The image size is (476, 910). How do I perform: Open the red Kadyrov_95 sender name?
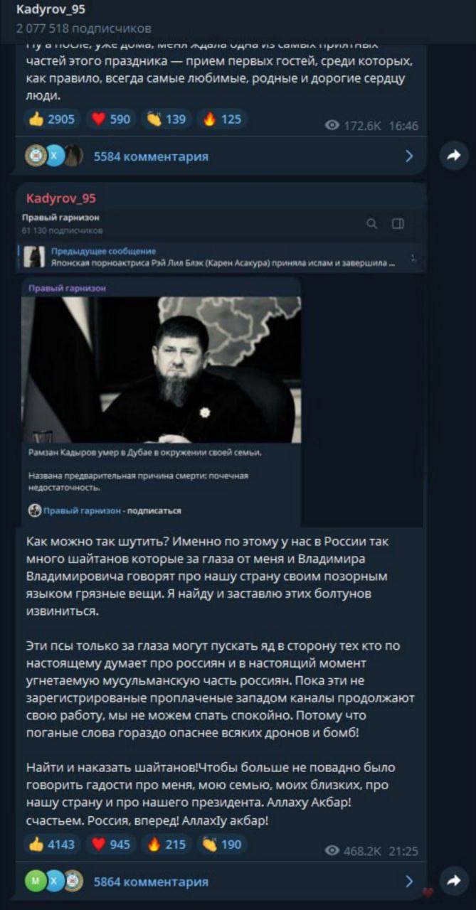[61, 198]
